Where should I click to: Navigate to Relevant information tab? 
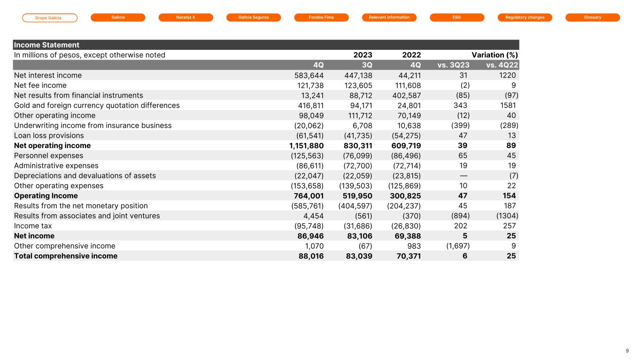[x=389, y=17]
